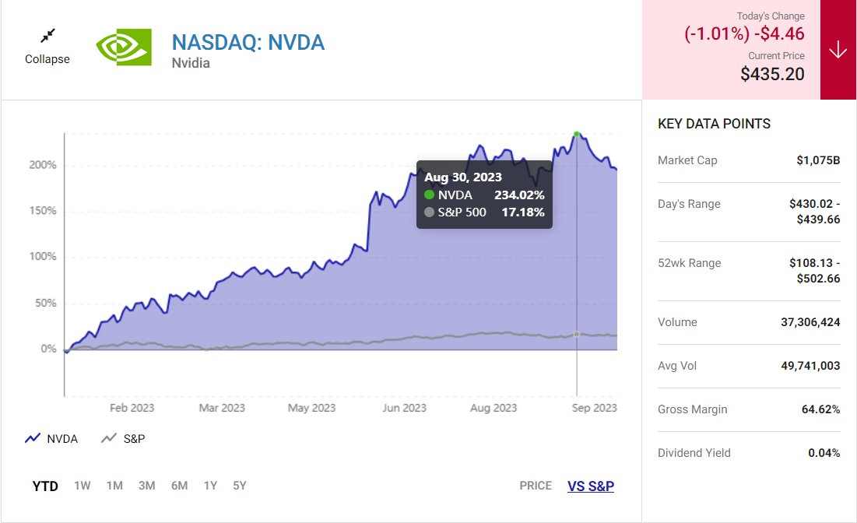Toggle the NVDA legend line icon
The image size is (857, 523).
point(33,438)
